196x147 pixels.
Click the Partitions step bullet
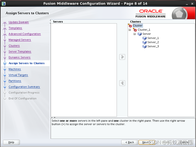[5, 81]
